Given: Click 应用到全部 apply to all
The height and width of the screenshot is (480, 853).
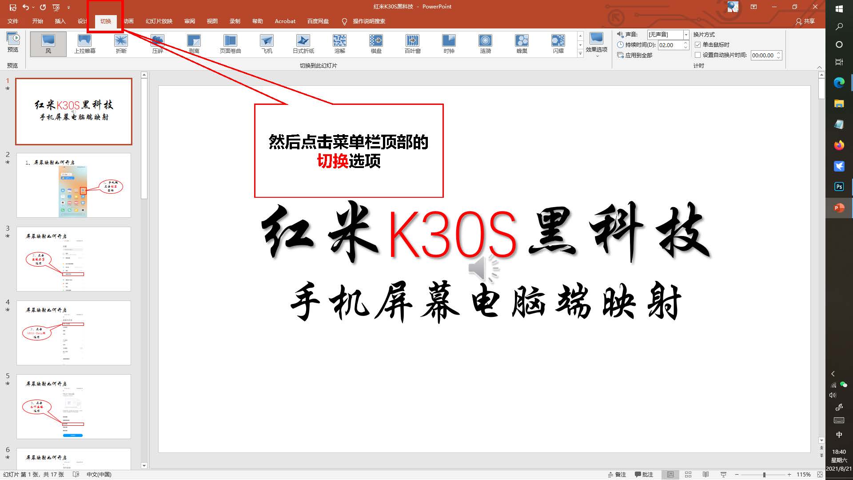Looking at the screenshot, I should pos(635,55).
